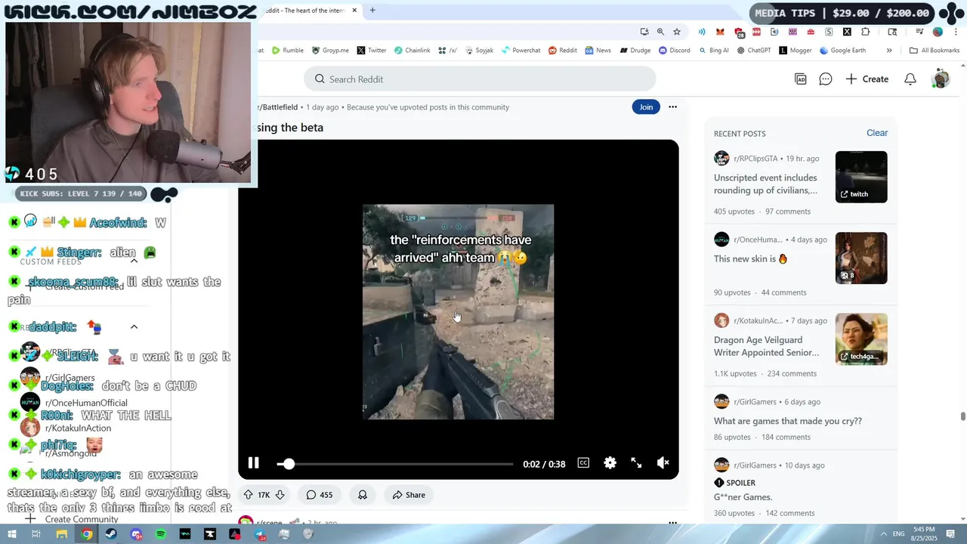
Task: Open browser extensions puzzle icon
Action: tap(866, 32)
